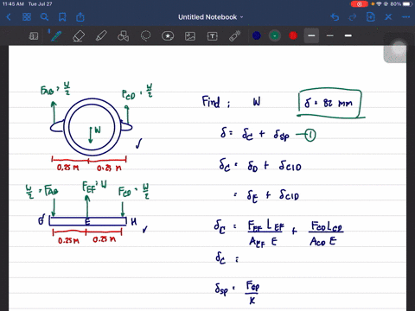Redo the last action
This screenshot has height=311, width=415.
coord(353,17)
